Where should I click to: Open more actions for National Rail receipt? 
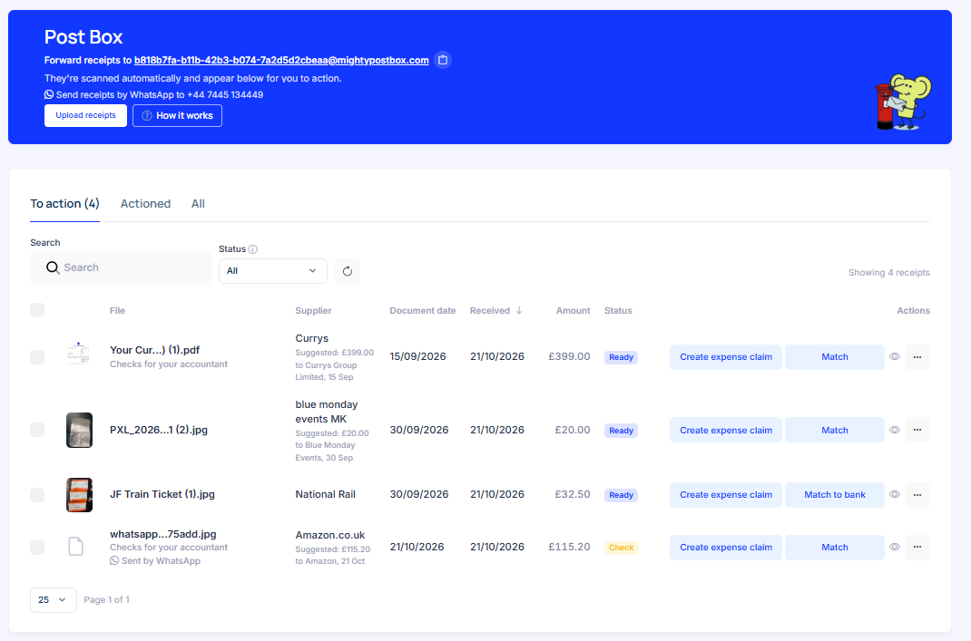coord(917,494)
